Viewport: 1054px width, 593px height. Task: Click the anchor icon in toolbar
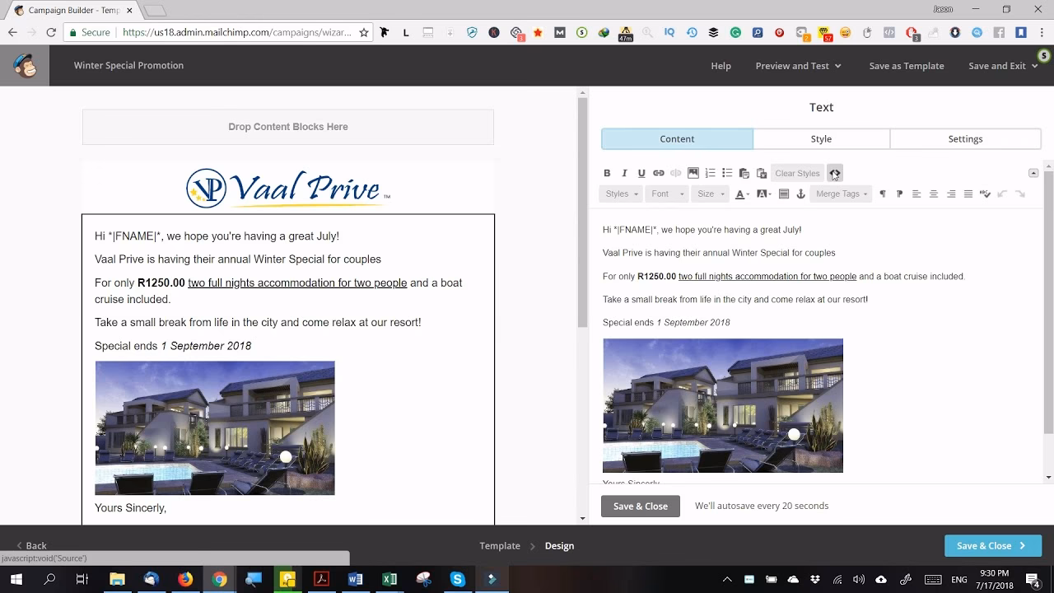[800, 194]
